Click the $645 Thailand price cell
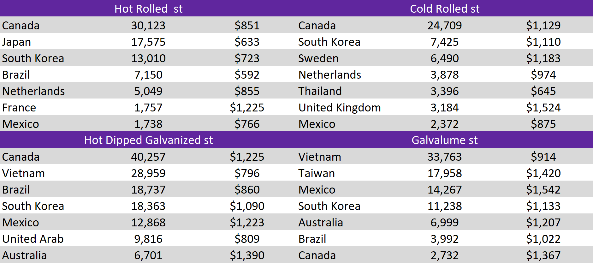This screenshot has height=263, width=593. [543, 91]
